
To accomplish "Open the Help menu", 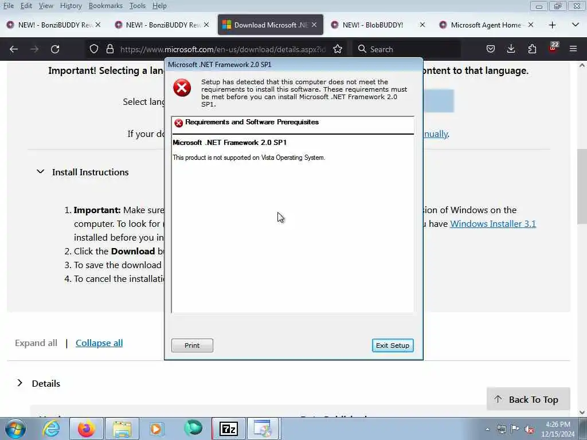I will pos(159,6).
